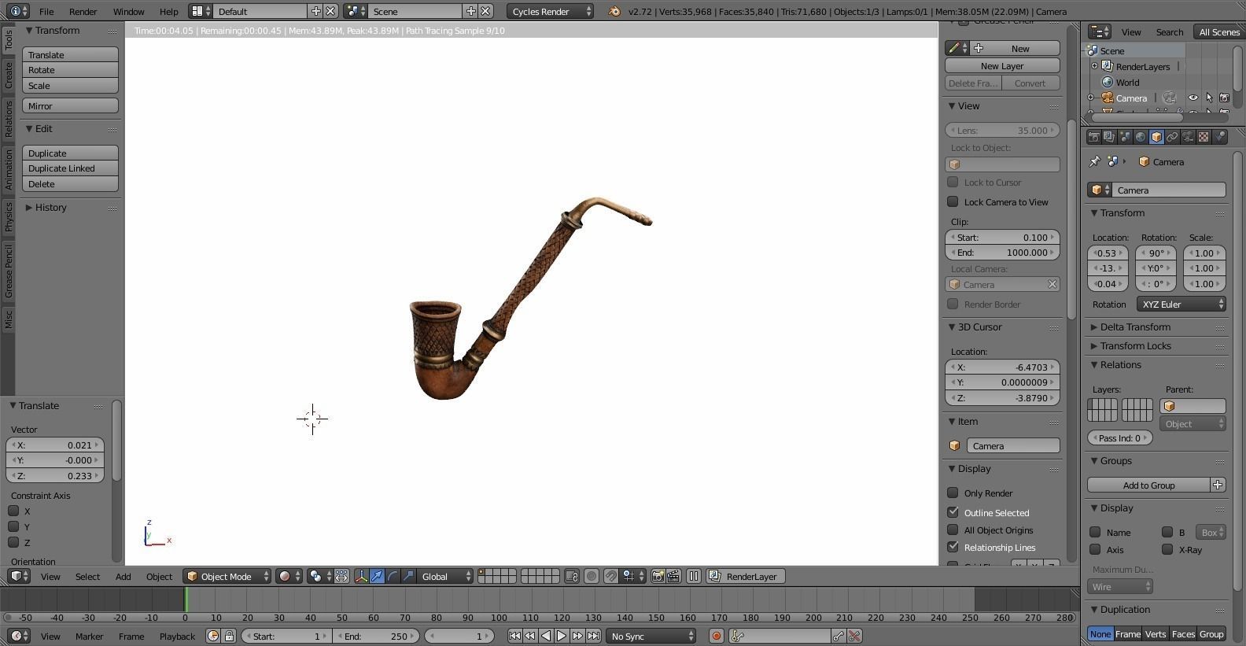Open the Help menu
Image resolution: width=1246 pixels, height=646 pixels.
(x=168, y=11)
